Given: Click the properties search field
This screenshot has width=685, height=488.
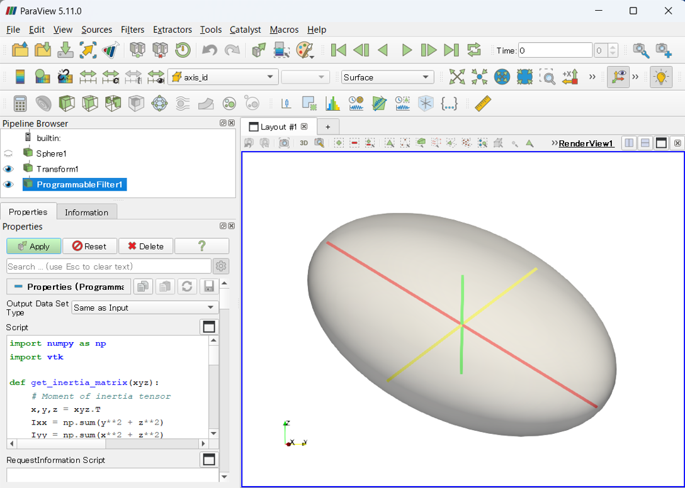Looking at the screenshot, I should pos(108,267).
